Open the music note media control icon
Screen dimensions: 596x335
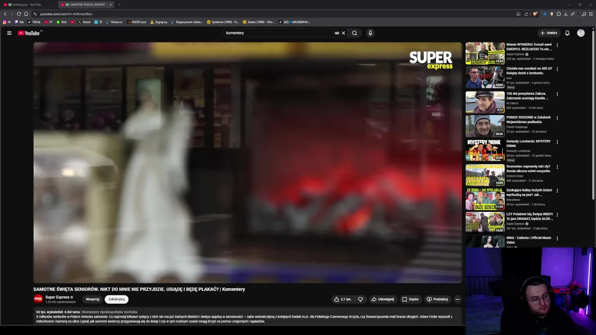[x=584, y=14]
